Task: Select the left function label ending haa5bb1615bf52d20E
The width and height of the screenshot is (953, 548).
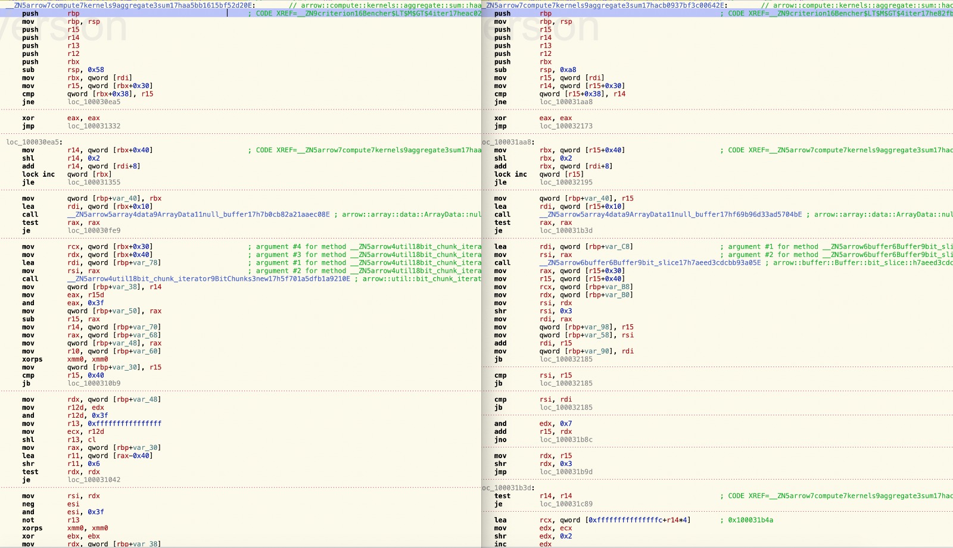Action: [x=130, y=5]
